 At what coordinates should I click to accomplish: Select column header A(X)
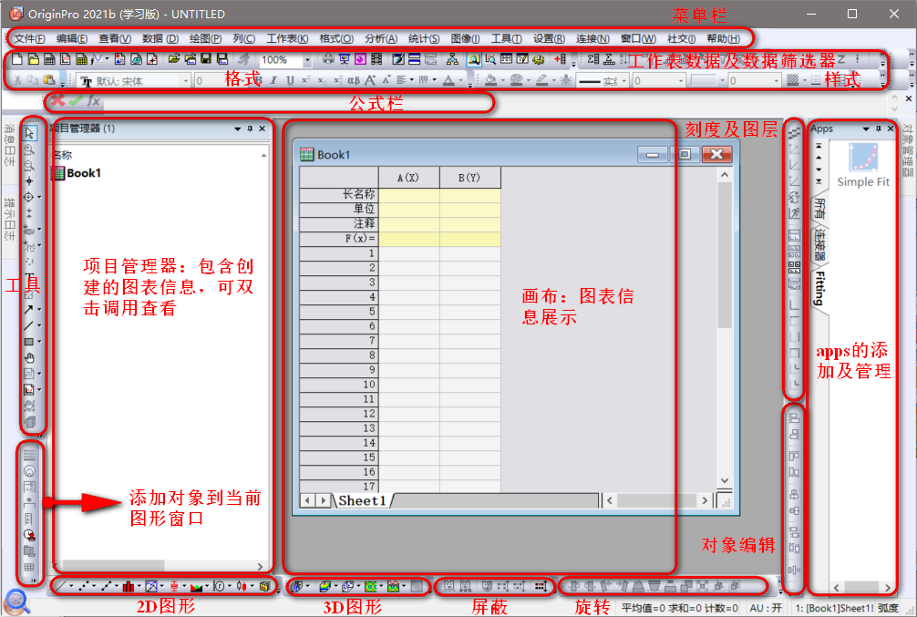pyautogui.click(x=408, y=177)
